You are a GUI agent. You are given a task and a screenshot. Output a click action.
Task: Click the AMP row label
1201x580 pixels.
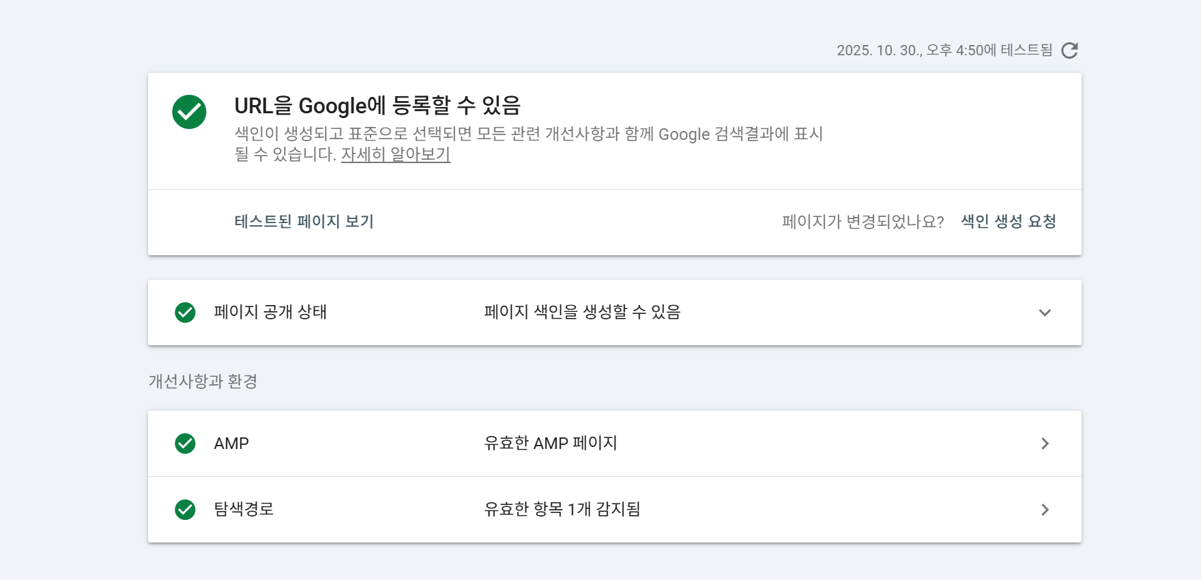(231, 444)
